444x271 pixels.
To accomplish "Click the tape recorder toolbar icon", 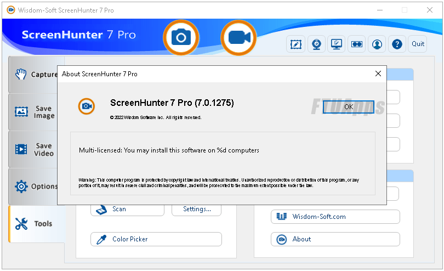I will pyautogui.click(x=357, y=44).
